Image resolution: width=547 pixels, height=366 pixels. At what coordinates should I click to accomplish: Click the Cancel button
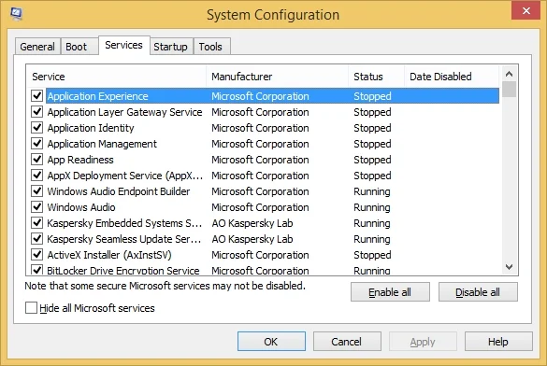347,342
